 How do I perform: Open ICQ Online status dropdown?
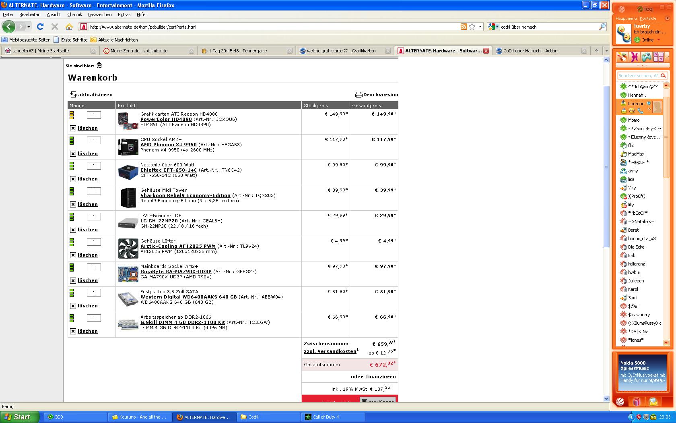tap(658, 39)
